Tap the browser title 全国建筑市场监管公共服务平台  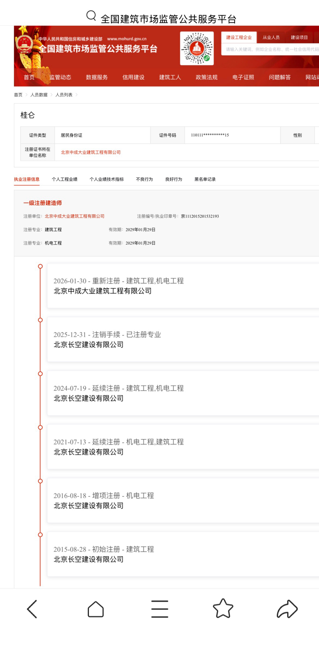[x=168, y=19]
